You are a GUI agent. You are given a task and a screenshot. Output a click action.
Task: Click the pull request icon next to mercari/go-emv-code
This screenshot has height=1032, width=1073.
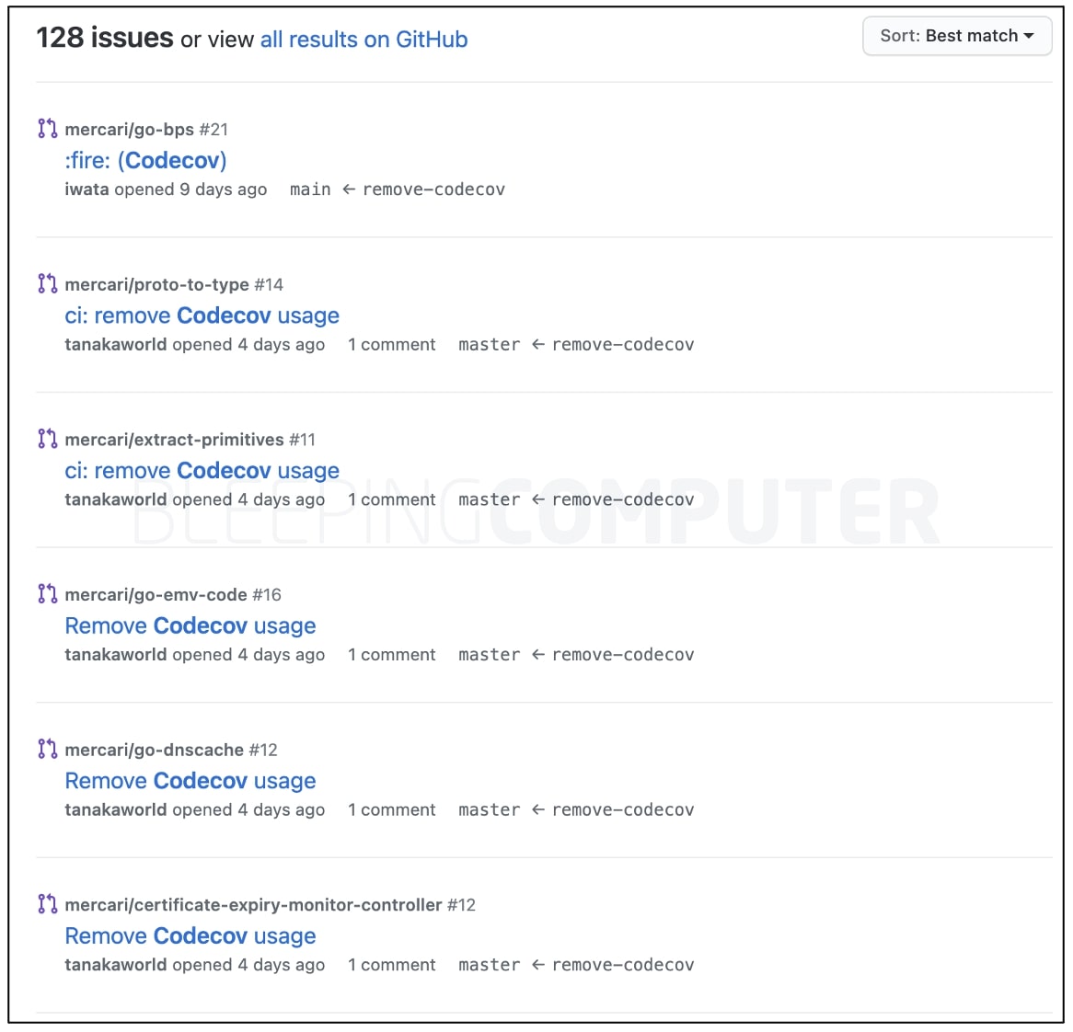tap(47, 594)
